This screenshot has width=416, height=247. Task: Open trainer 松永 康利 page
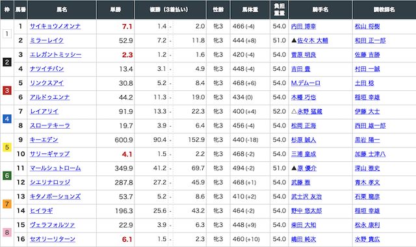(367, 225)
